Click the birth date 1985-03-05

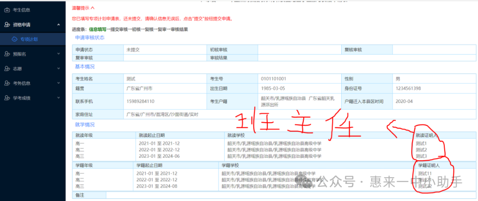point(273,88)
